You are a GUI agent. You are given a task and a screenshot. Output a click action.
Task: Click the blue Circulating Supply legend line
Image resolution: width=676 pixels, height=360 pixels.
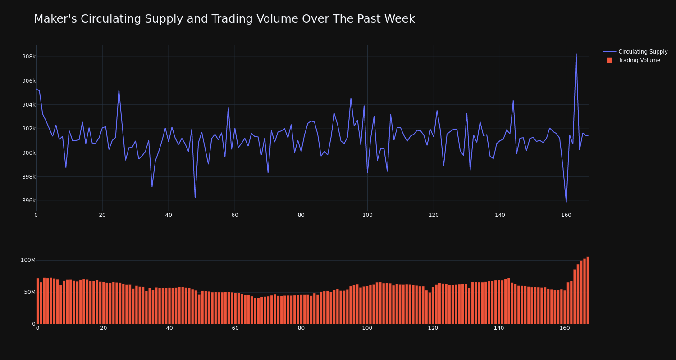[x=609, y=52]
